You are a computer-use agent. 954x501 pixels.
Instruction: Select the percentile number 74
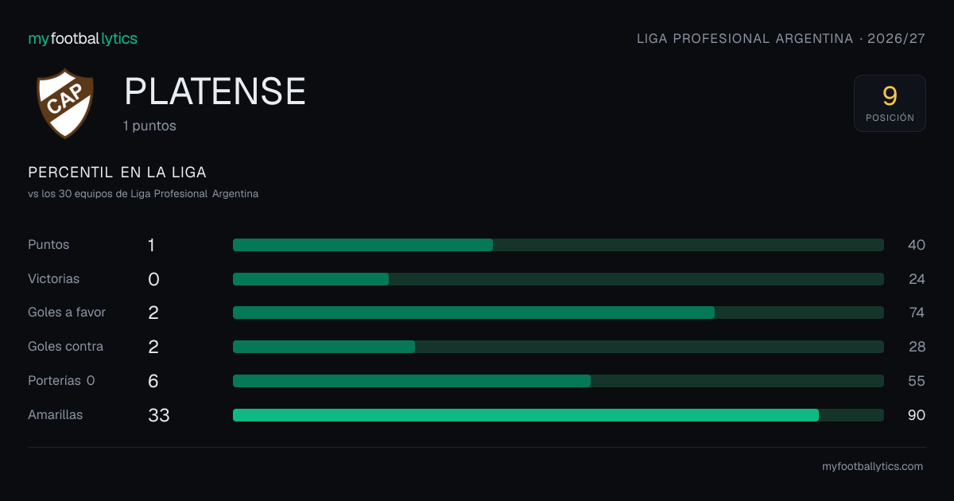click(x=917, y=313)
